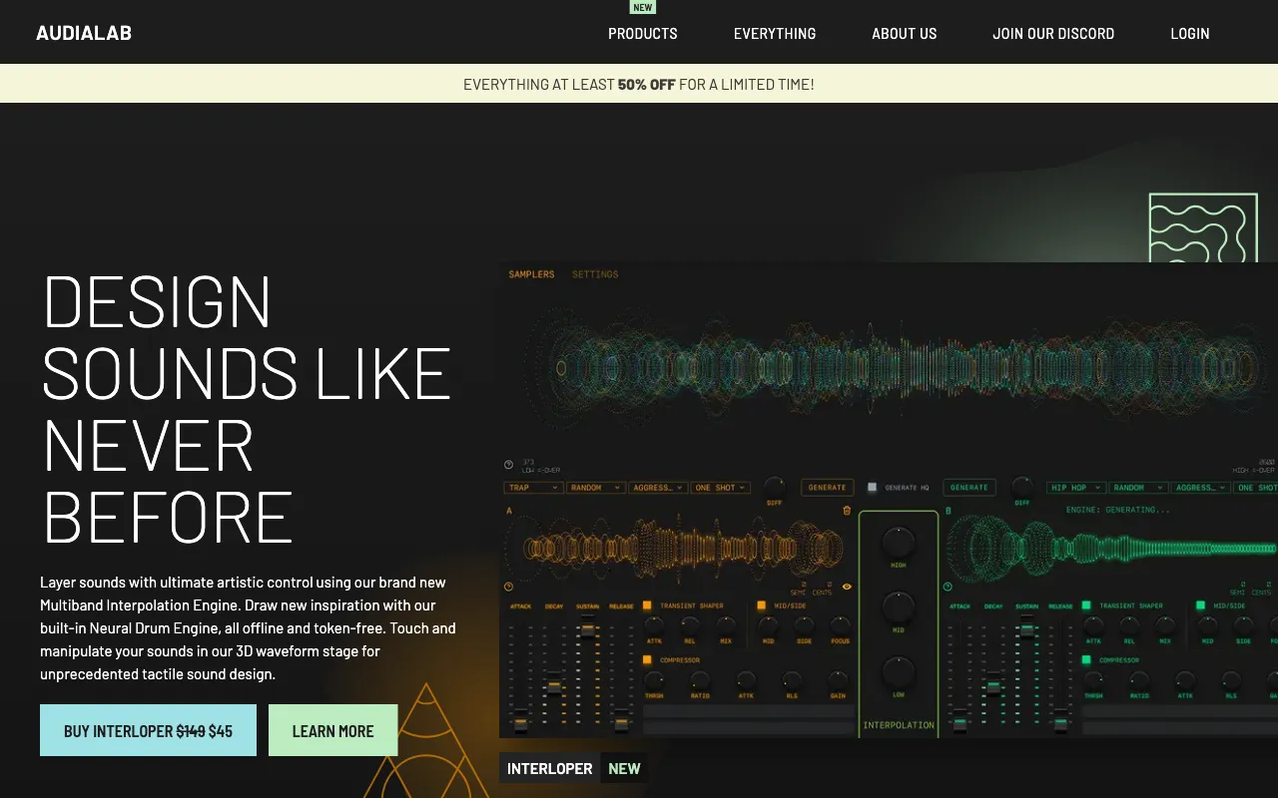Go home via the AUDIALAB logo
This screenshot has height=798, width=1278.
click(x=84, y=33)
